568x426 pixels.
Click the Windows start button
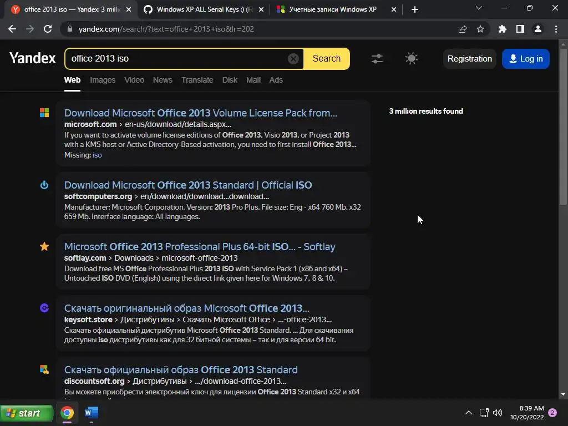(x=27, y=413)
